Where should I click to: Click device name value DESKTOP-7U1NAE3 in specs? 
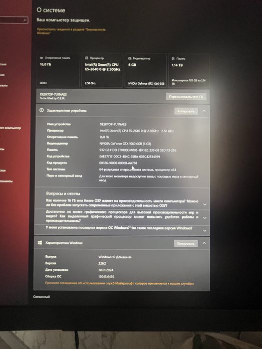coord(113,124)
